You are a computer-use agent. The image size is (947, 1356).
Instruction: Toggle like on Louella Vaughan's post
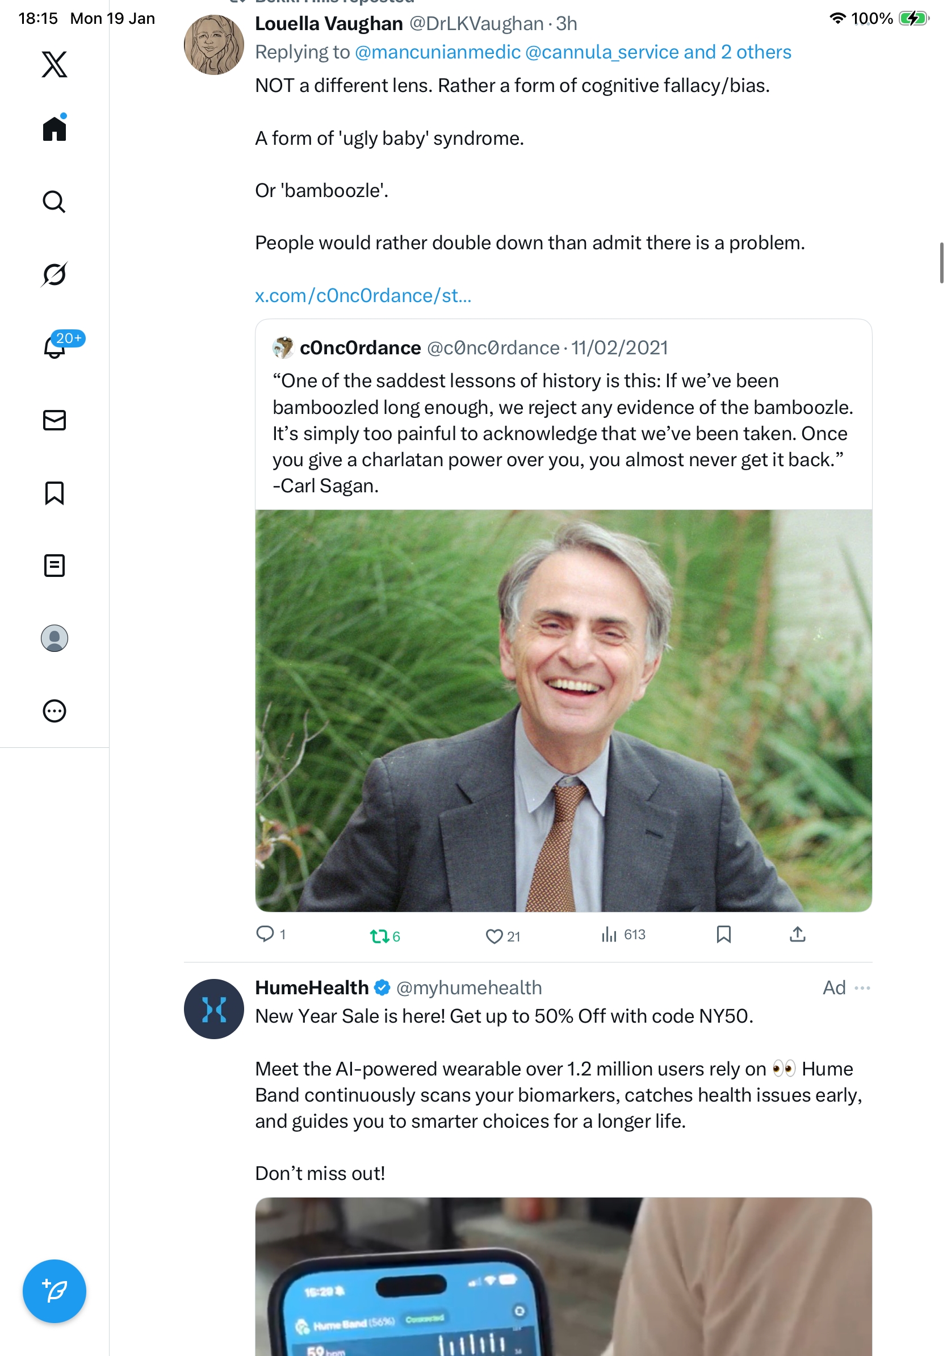click(493, 936)
